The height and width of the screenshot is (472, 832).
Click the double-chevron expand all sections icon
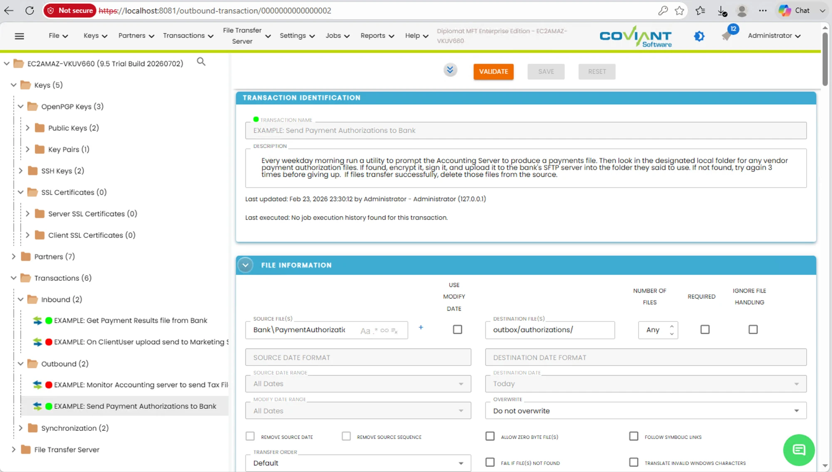(x=450, y=70)
